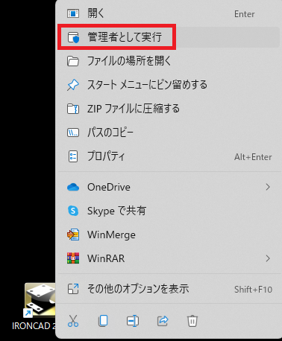Screen dimensions: 282x341
Task: Click the open icon beside 開く
Action: pyautogui.click(x=73, y=13)
